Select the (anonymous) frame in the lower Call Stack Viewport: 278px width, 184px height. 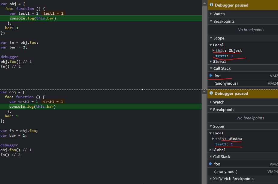[x=226, y=172]
